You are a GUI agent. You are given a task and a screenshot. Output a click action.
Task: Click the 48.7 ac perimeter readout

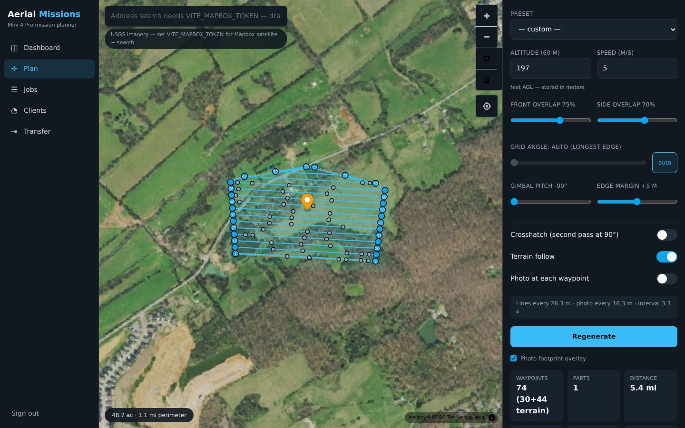point(149,415)
